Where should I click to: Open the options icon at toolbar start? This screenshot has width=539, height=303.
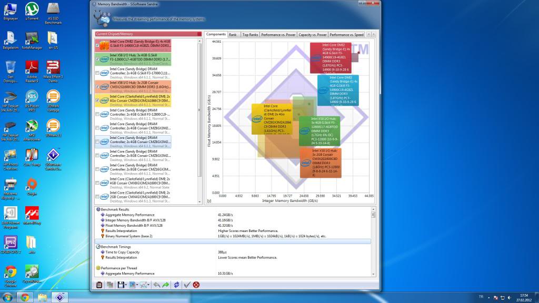99,285
